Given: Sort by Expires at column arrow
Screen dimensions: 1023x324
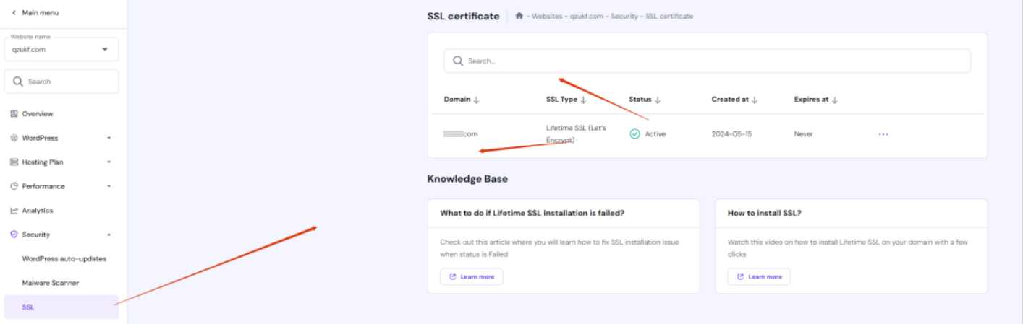Looking at the screenshot, I should (834, 100).
